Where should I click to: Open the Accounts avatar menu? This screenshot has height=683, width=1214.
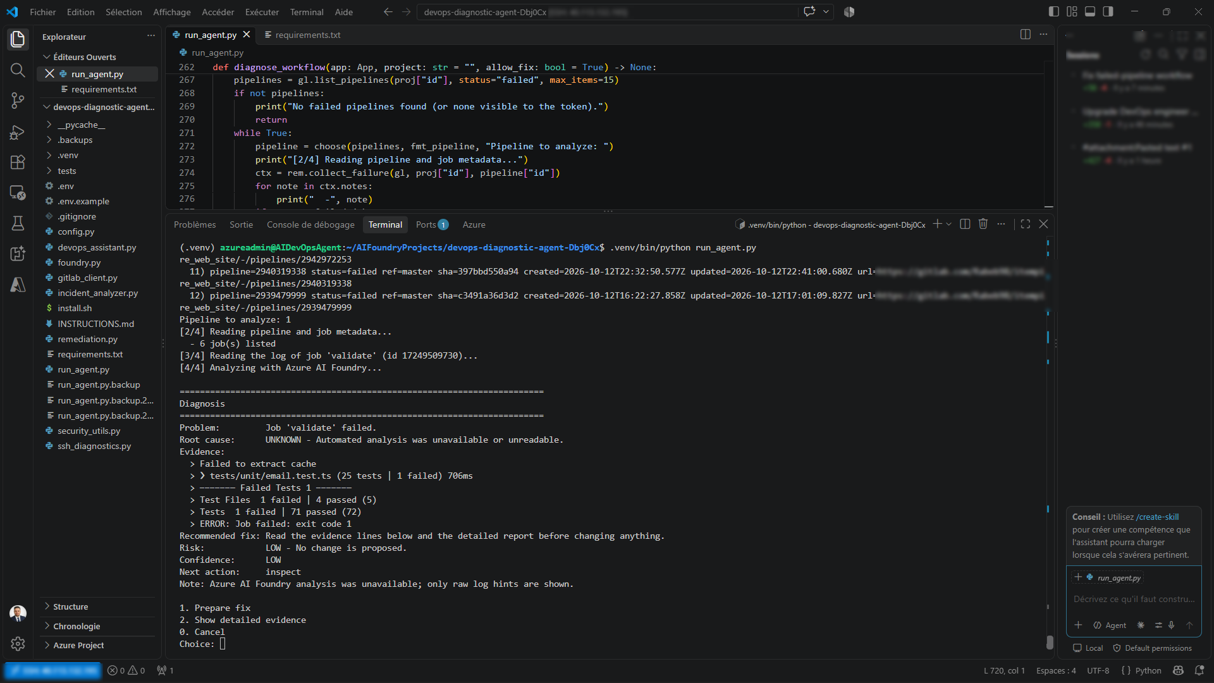pyautogui.click(x=18, y=613)
